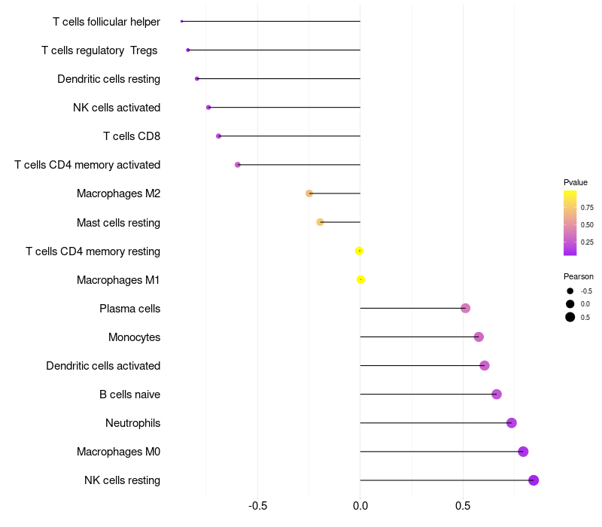
Task: Click the Dendritic cells activated point
Action: pyautogui.click(x=485, y=366)
